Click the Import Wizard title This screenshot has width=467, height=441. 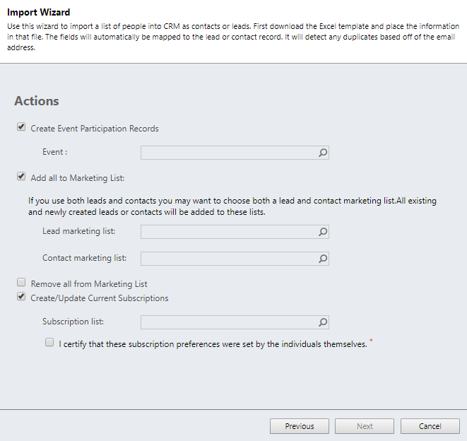tap(38, 12)
